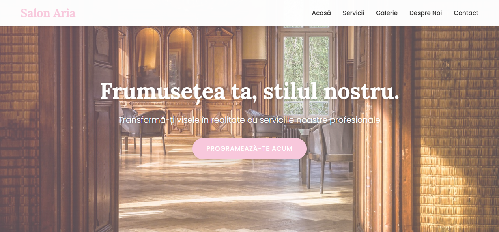Click the word 'nostru.' in the headline
The image size is (499, 232).
tap(361, 91)
